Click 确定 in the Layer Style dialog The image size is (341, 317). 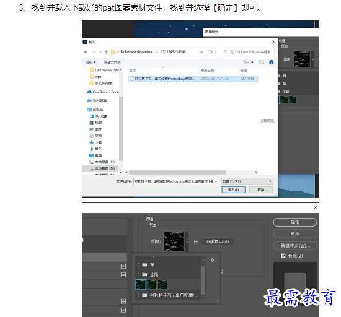click(295, 222)
